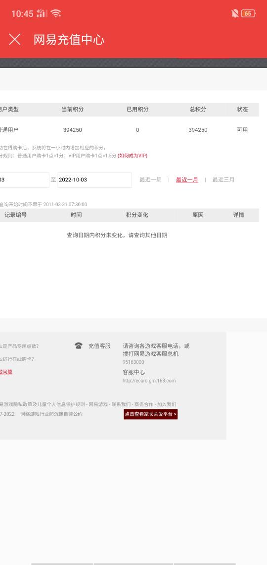Select the 最近一月 date range
Image resolution: width=267 pixels, height=565 pixels.
pyautogui.click(x=187, y=179)
